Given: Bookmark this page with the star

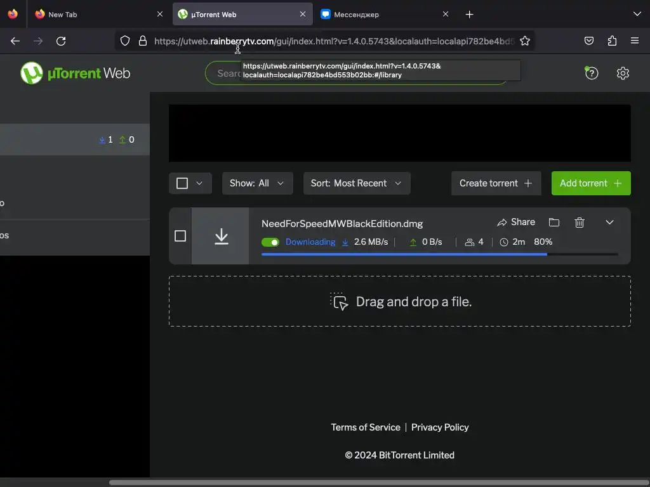Looking at the screenshot, I should [x=525, y=41].
